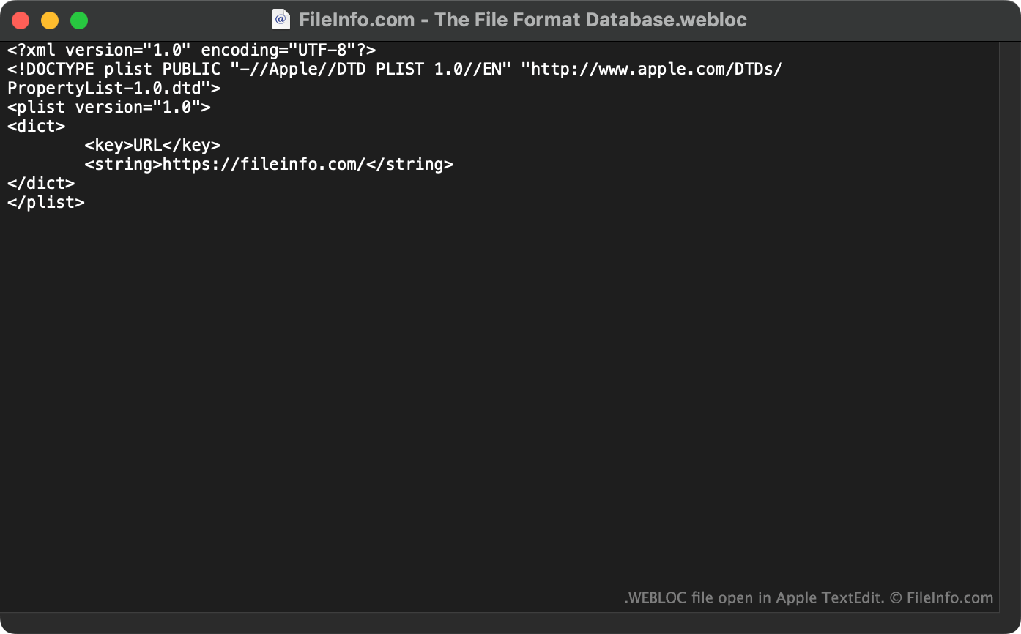The image size is (1021, 634).
Task: Click the </dict> closing tag
Action: tap(40, 183)
